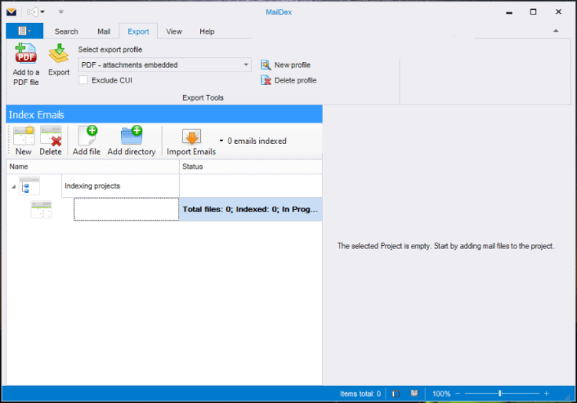Open the View tab

tap(174, 32)
